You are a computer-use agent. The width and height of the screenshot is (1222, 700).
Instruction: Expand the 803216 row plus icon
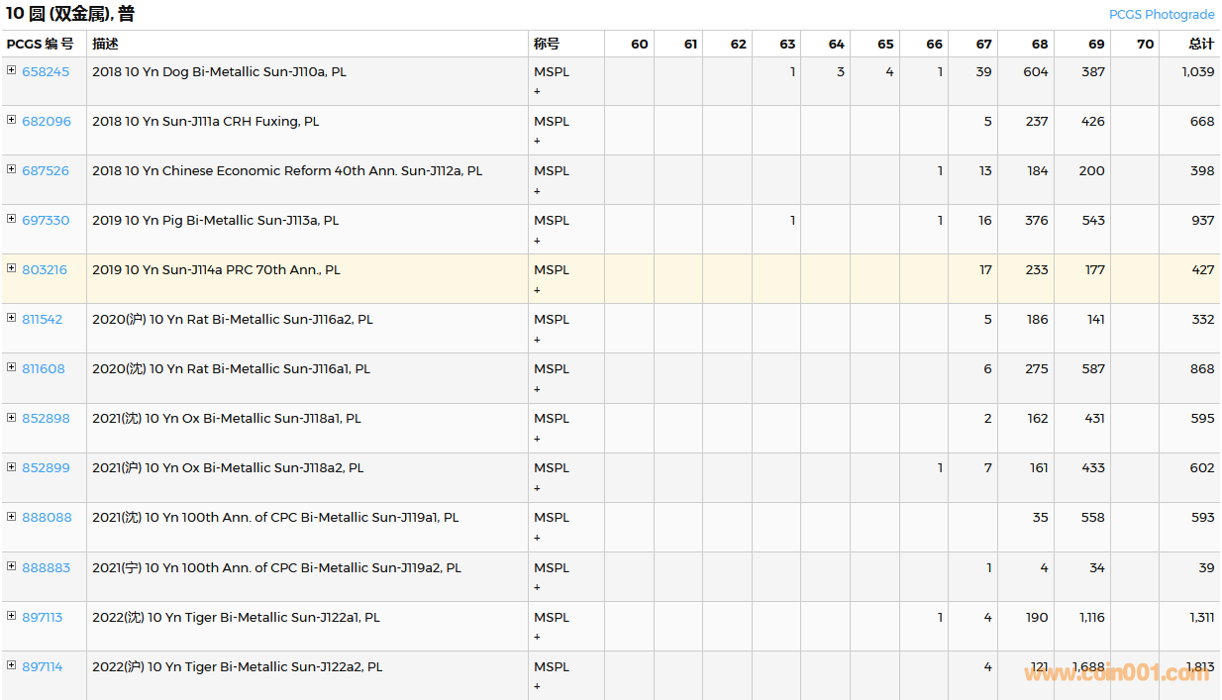click(12, 268)
